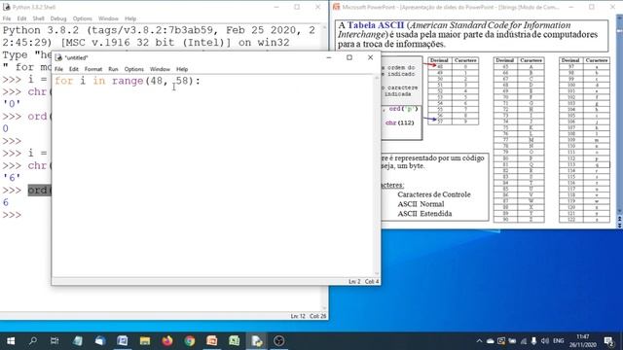This screenshot has width=623, height=350.
Task: Open Run menu in untitled editor
Action: (x=113, y=69)
